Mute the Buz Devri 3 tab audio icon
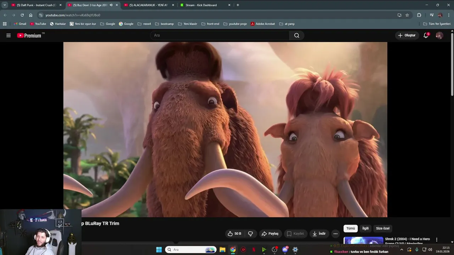Image resolution: width=454 pixels, height=255 pixels. tap(111, 5)
